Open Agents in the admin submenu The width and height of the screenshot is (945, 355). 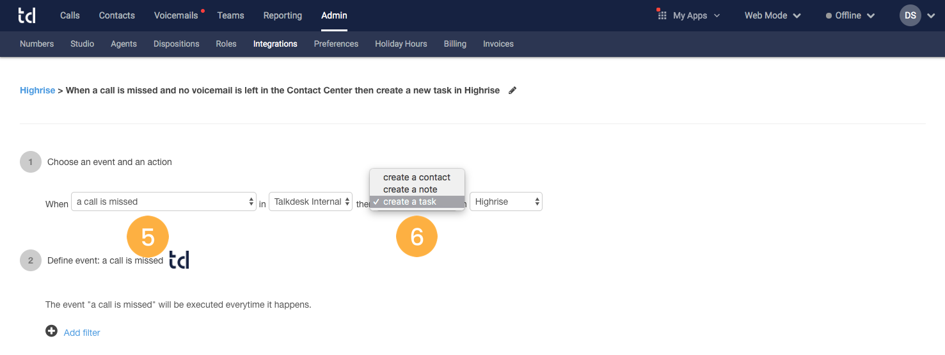[123, 44]
